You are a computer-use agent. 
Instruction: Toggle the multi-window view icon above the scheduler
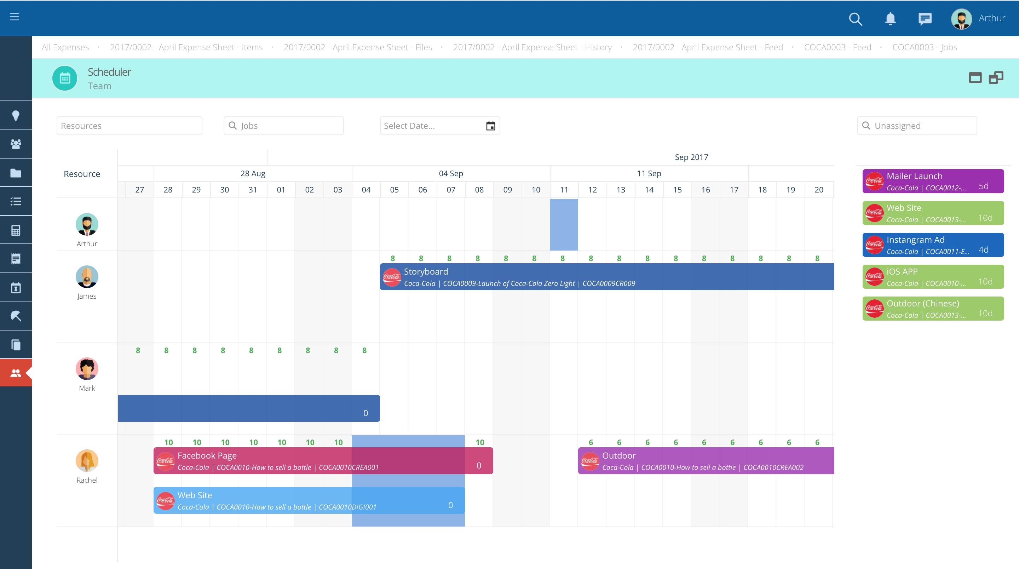point(996,77)
